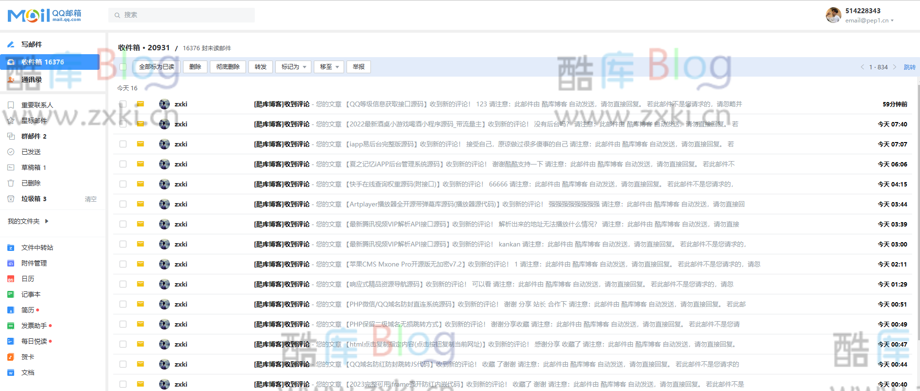Click the daily reading icon
Image resolution: width=920 pixels, height=391 pixels.
pos(11,341)
